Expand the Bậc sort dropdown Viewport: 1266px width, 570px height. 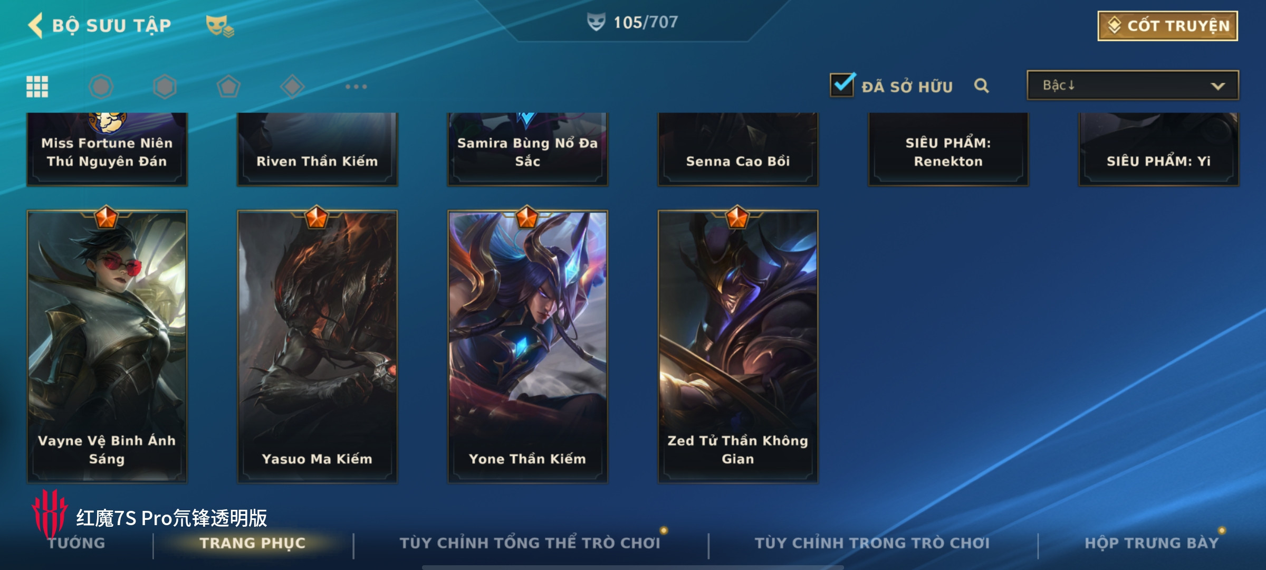1133,85
